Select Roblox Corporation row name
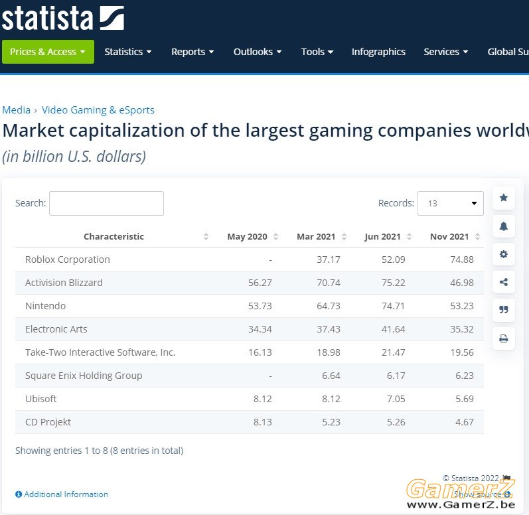 (x=68, y=259)
